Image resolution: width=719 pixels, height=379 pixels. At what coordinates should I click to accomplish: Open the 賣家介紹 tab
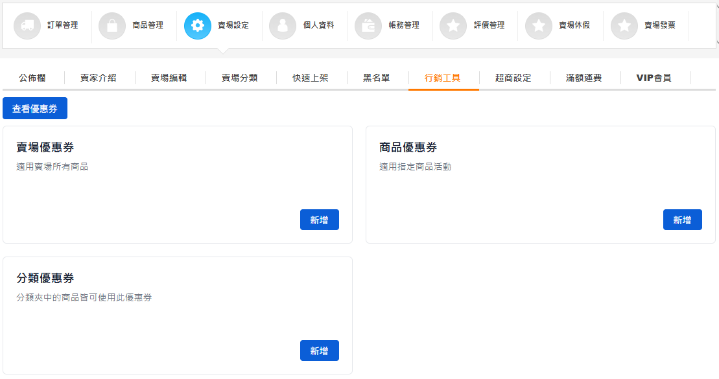click(x=99, y=78)
